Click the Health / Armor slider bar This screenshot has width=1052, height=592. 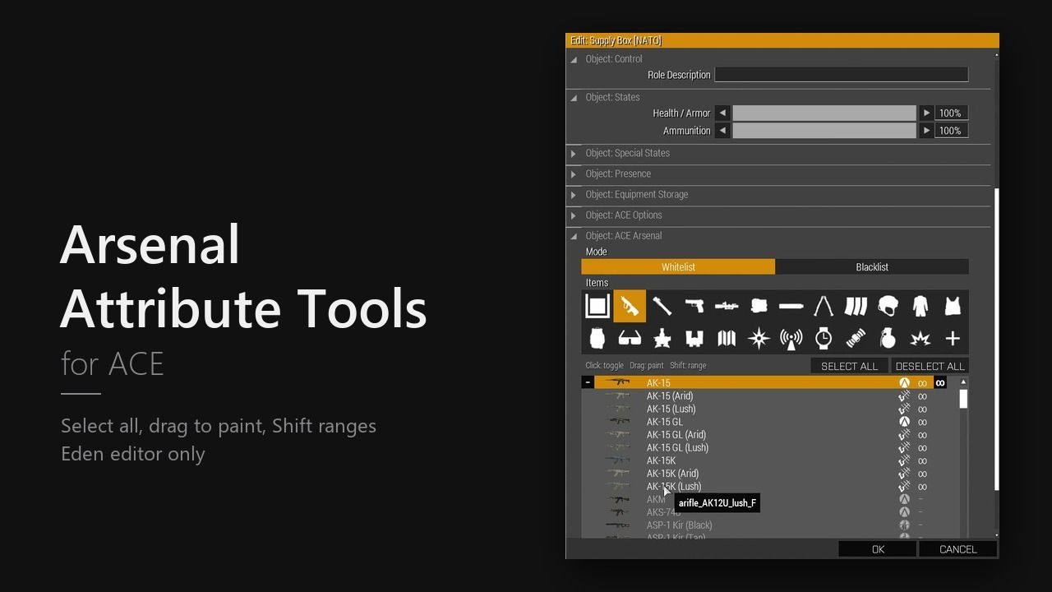point(824,113)
